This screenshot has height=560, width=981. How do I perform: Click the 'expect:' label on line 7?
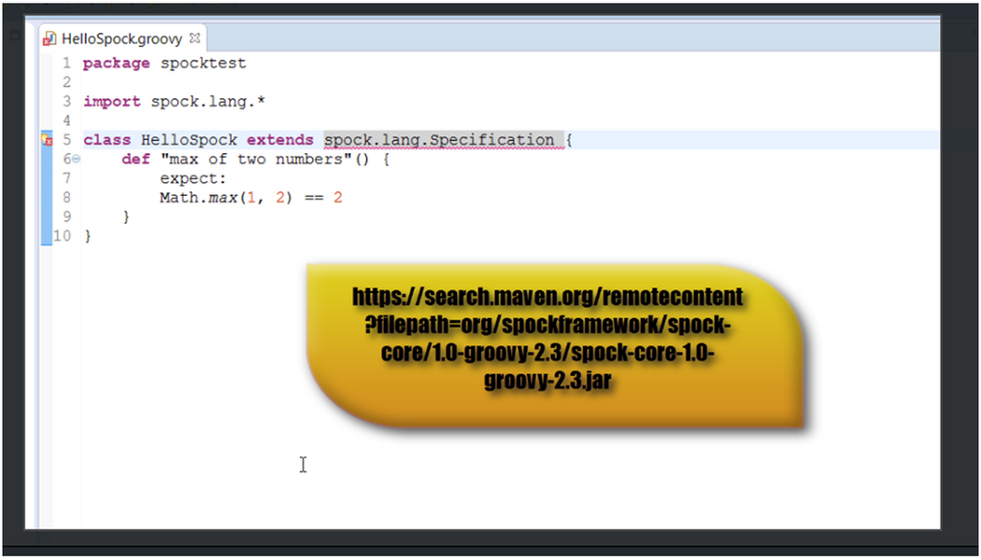[193, 179]
